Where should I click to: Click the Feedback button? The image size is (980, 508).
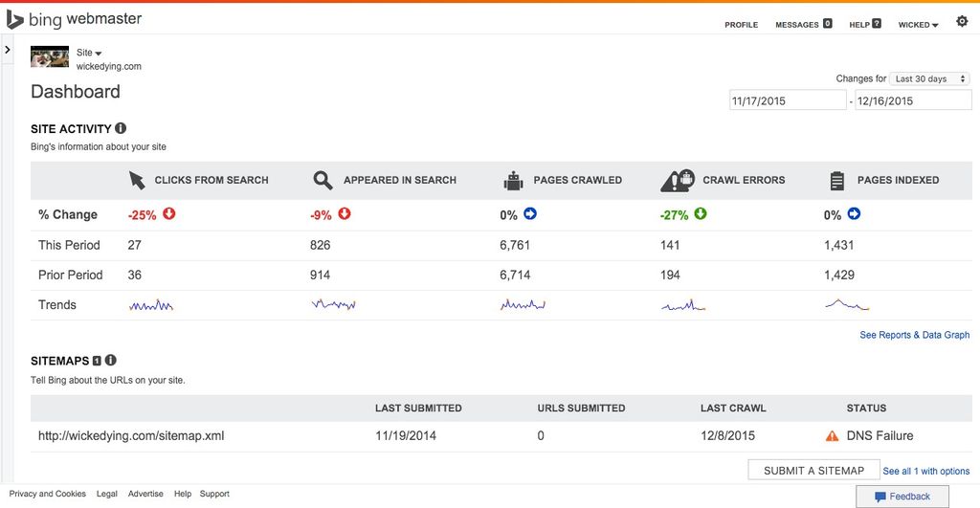point(902,497)
